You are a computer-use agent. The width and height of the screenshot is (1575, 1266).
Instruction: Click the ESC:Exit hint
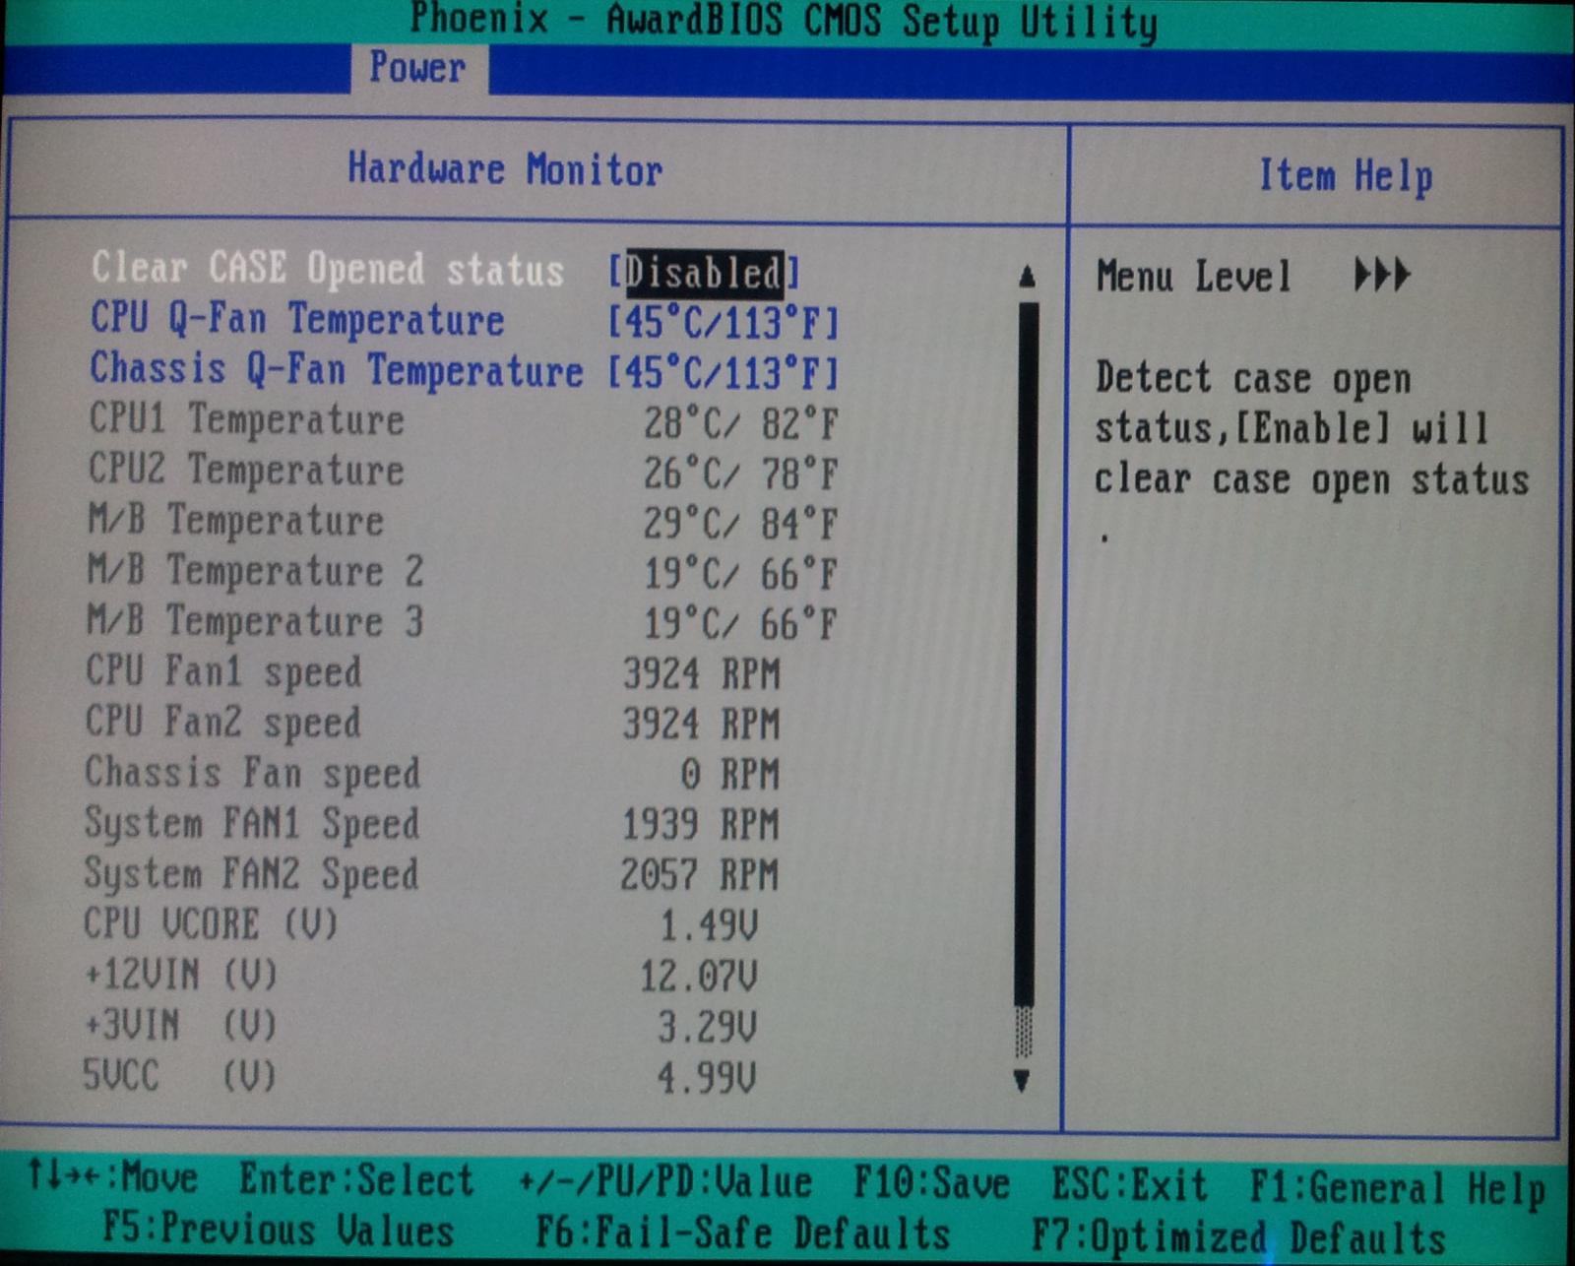[x=1129, y=1184]
